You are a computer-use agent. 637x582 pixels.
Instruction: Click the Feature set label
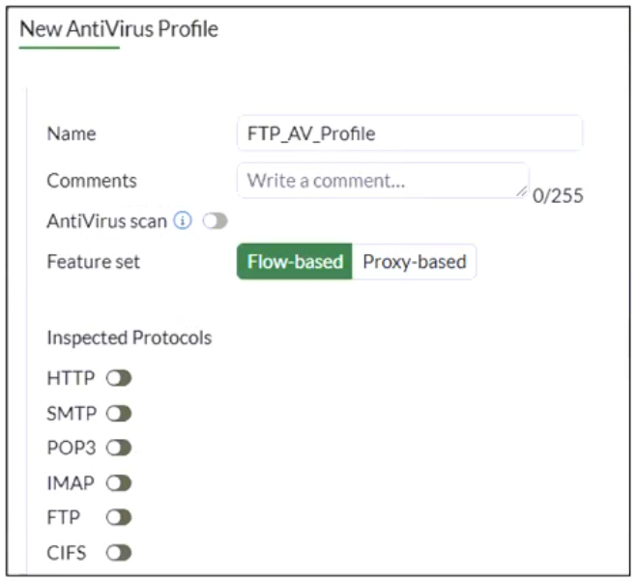(x=93, y=262)
